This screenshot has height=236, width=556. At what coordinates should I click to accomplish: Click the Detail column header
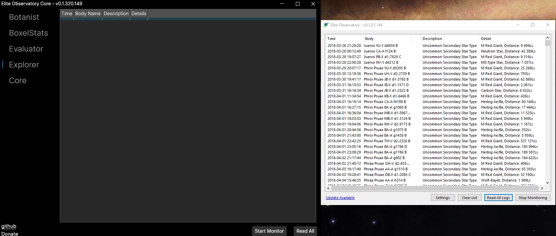pyautogui.click(x=511, y=39)
